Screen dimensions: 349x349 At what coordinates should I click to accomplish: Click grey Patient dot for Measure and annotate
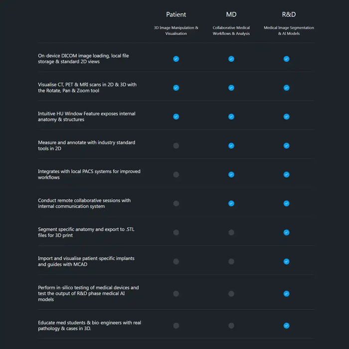tap(176, 146)
